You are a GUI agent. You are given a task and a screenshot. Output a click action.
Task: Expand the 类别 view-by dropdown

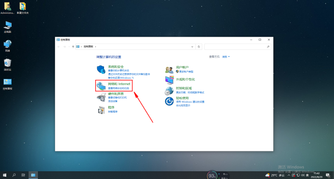tap(226, 57)
